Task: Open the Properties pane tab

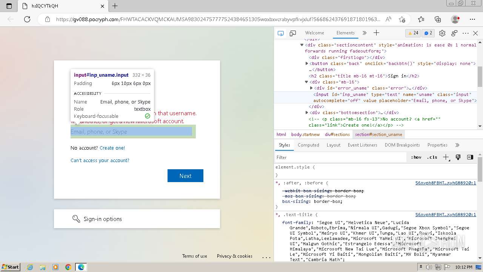Action: pyautogui.click(x=437, y=145)
